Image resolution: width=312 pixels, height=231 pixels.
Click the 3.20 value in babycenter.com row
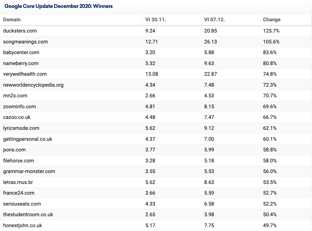coord(150,52)
